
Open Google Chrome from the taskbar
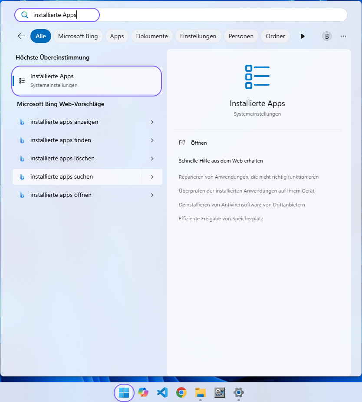[181, 392]
